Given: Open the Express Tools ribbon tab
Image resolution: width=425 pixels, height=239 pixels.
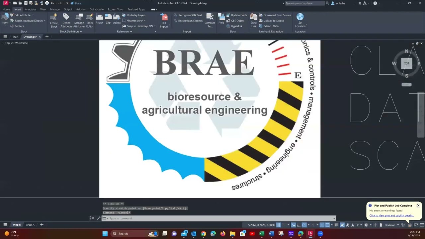Looking at the screenshot, I should click(x=116, y=9).
